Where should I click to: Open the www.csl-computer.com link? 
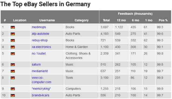[41, 80]
